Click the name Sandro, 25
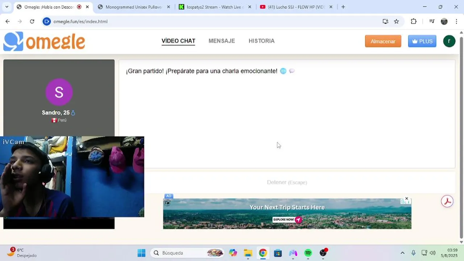 pos(56,113)
